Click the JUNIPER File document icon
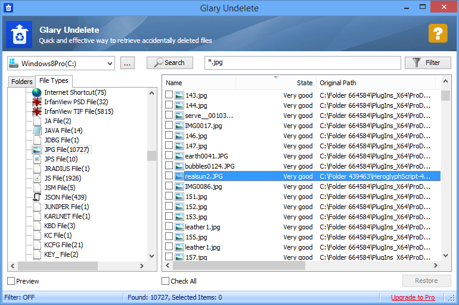Image resolution: width=459 pixels, height=305 pixels. [x=37, y=207]
